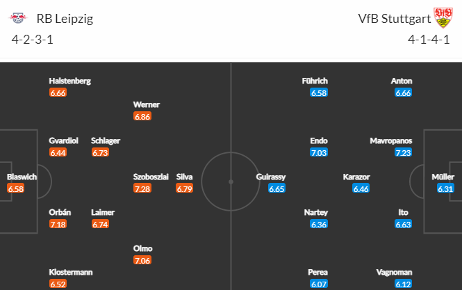
Task: Click the VfB Stuttgart club crest
Action: [443, 17]
